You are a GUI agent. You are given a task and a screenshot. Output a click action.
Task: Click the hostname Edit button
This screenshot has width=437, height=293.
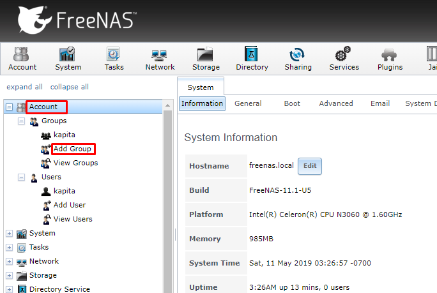(310, 166)
